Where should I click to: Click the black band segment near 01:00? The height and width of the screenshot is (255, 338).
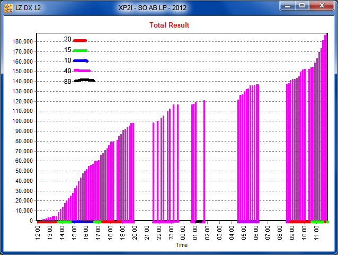[199, 221]
